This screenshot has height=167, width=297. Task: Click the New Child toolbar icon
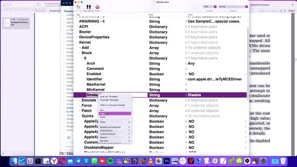pyautogui.click(x=78, y=7)
